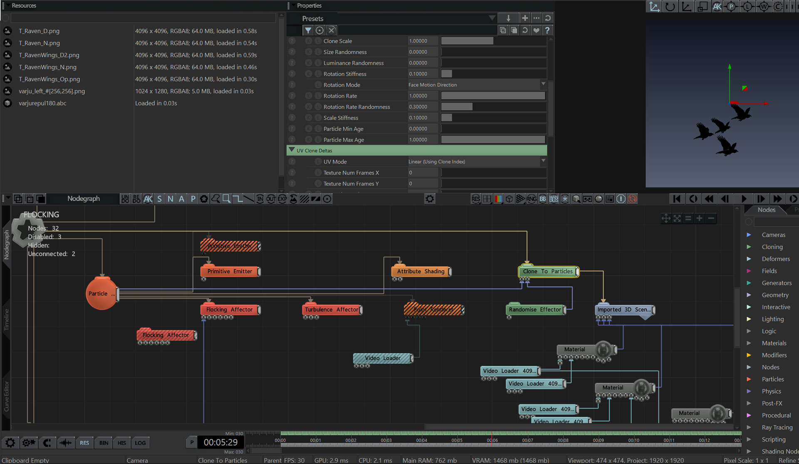799x464 pixels.
Task: Click the OUT icon in Nodegraph toolbar
Action: [x=271, y=199]
